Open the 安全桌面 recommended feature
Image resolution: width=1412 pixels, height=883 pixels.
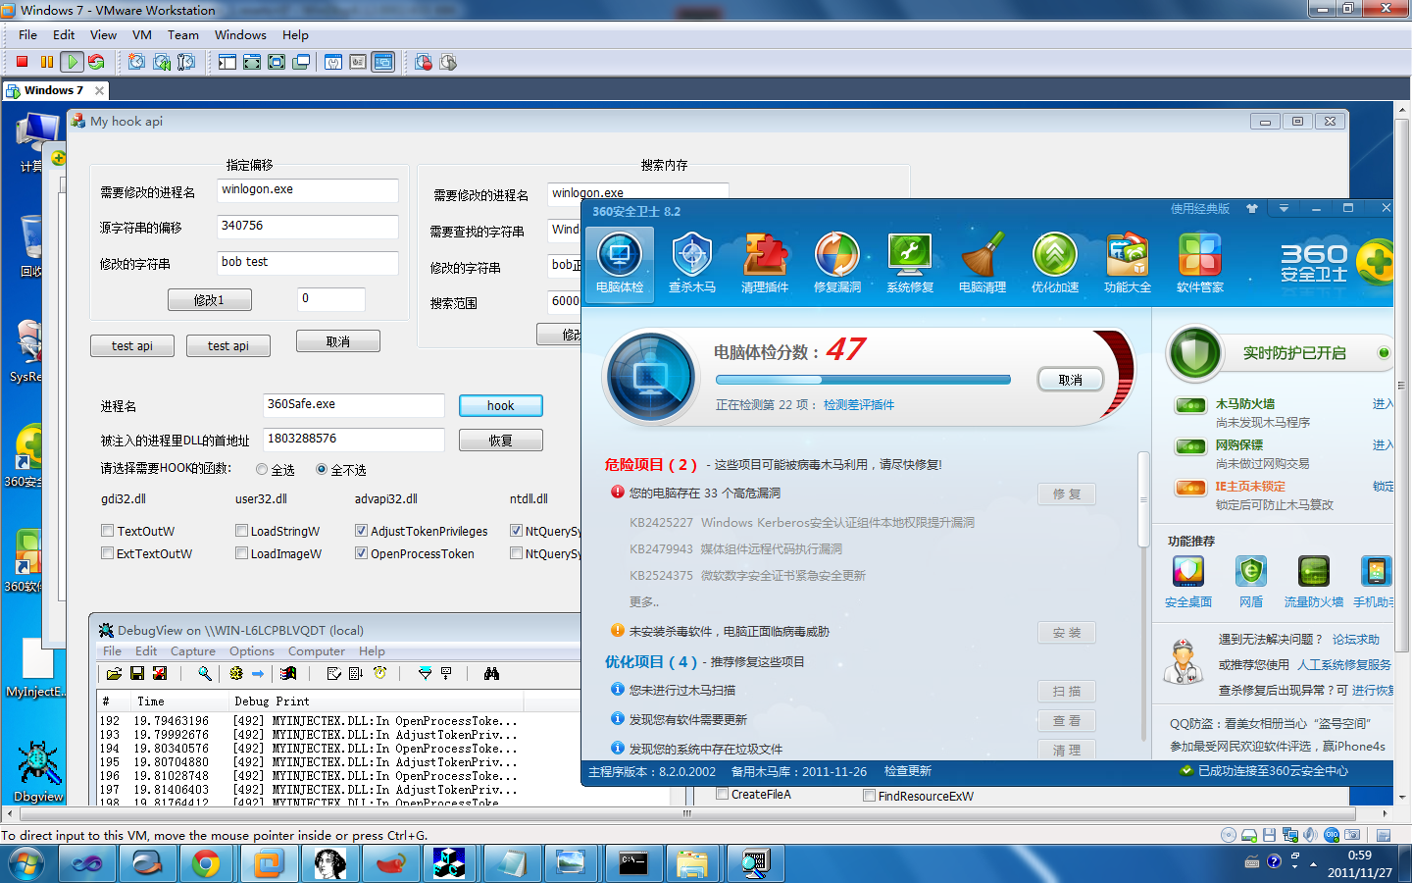[x=1188, y=582]
